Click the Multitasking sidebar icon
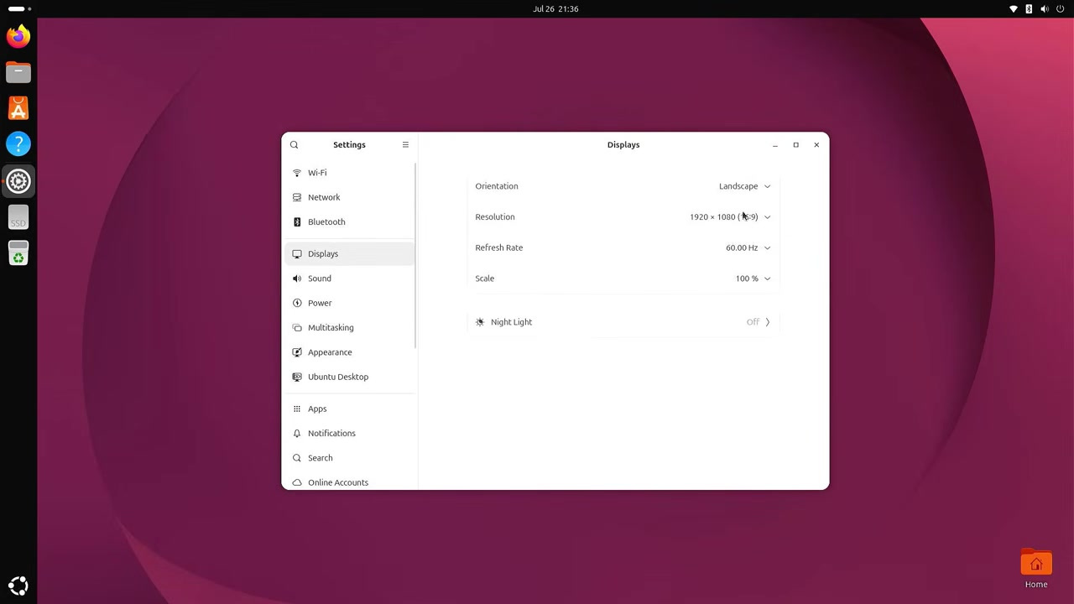This screenshot has width=1074, height=604. coord(297,327)
